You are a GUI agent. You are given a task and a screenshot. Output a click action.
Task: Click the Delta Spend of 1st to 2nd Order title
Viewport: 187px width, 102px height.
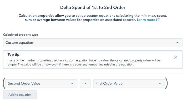[x=93, y=8]
